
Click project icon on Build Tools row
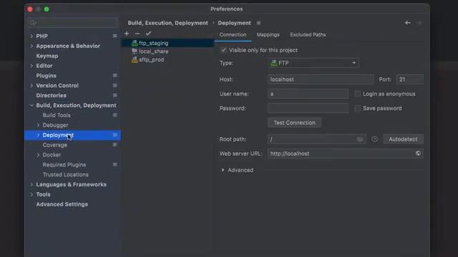114,116
